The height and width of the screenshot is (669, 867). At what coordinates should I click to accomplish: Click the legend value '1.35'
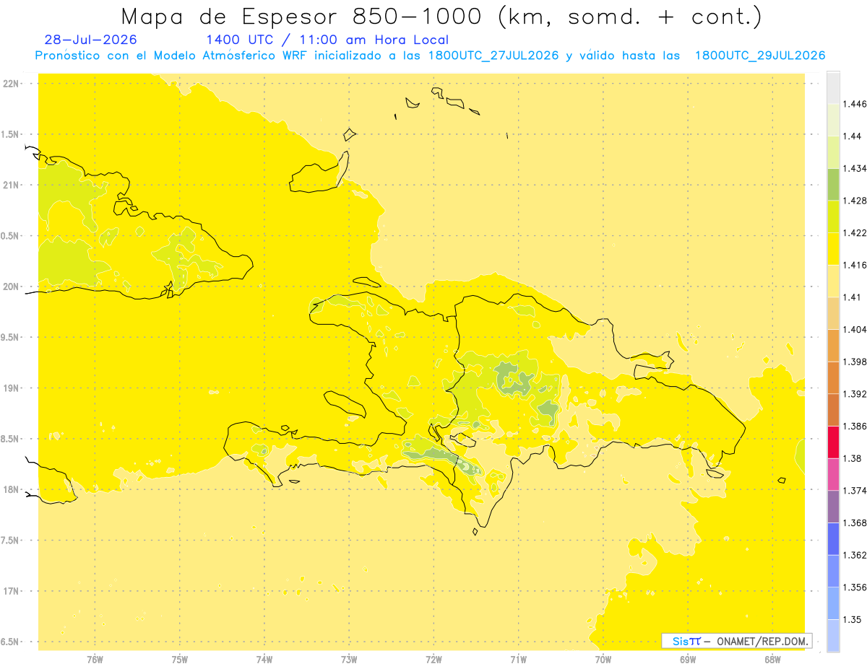[x=853, y=619]
